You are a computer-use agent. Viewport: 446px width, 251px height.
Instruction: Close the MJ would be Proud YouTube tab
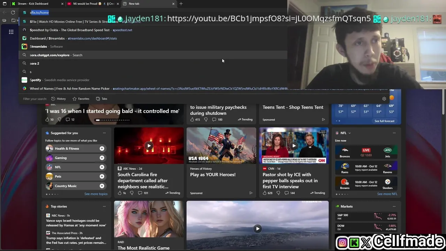118,3
